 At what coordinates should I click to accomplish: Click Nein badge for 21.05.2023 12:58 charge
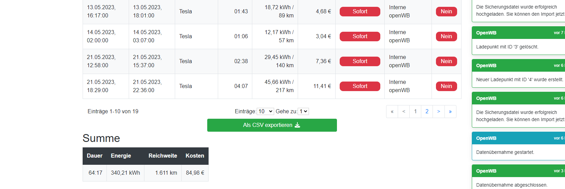click(x=446, y=61)
